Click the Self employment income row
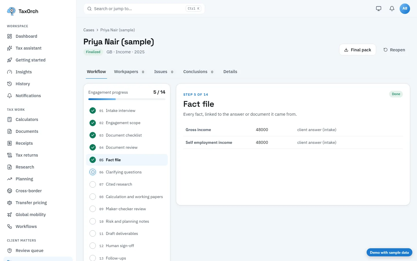The height and width of the screenshot is (261, 417). click(293, 142)
